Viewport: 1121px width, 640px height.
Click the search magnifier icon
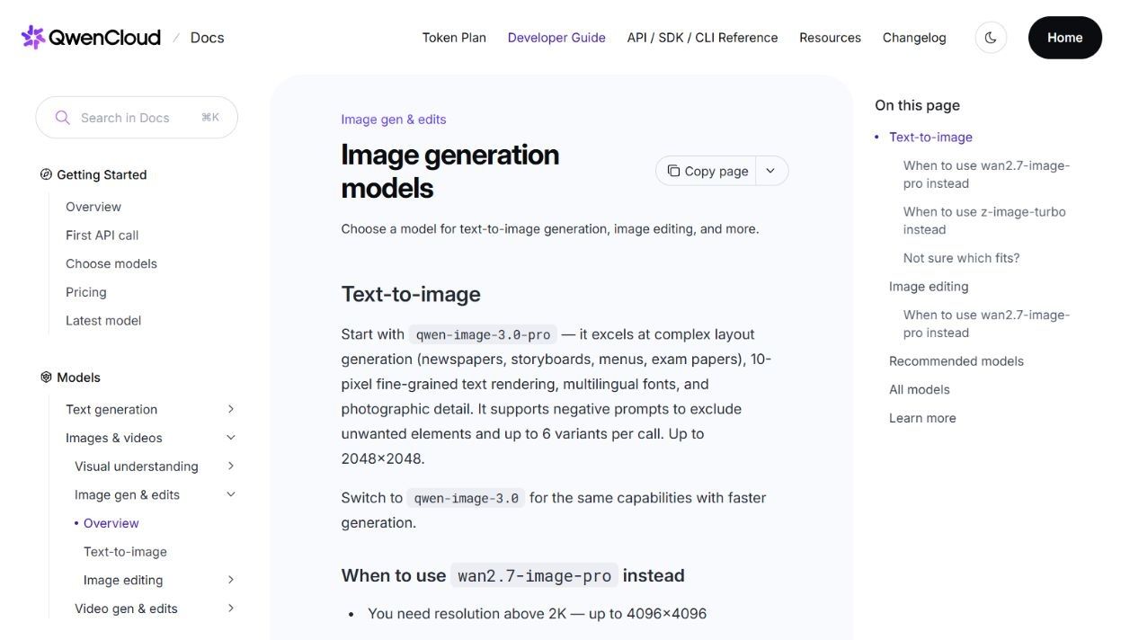(x=62, y=118)
